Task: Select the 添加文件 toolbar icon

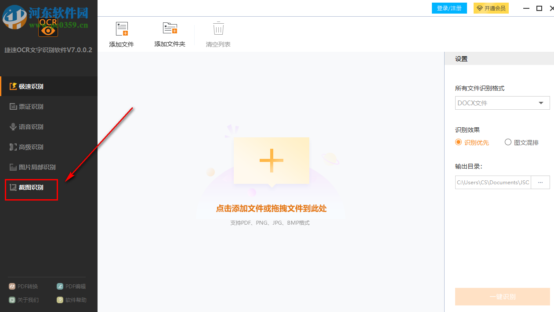Action: pyautogui.click(x=121, y=33)
